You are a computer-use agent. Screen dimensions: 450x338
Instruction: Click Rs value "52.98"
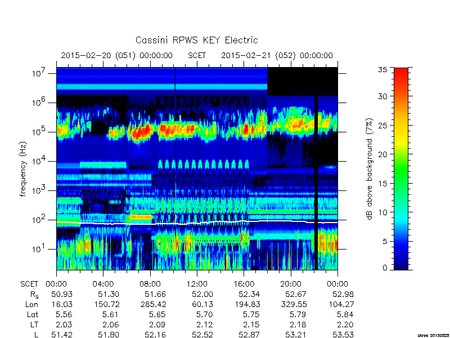tap(343, 294)
